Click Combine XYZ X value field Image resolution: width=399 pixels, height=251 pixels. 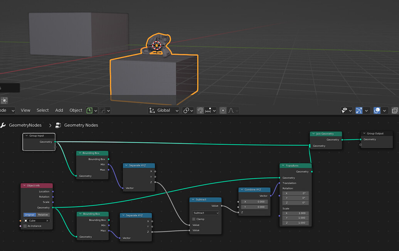[x=254, y=202]
